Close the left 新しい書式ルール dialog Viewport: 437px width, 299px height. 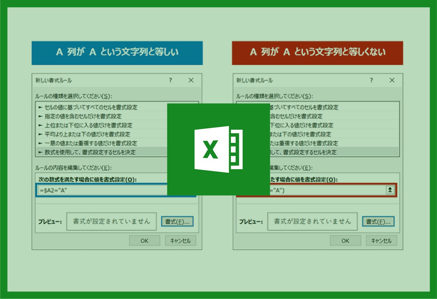pos(191,81)
